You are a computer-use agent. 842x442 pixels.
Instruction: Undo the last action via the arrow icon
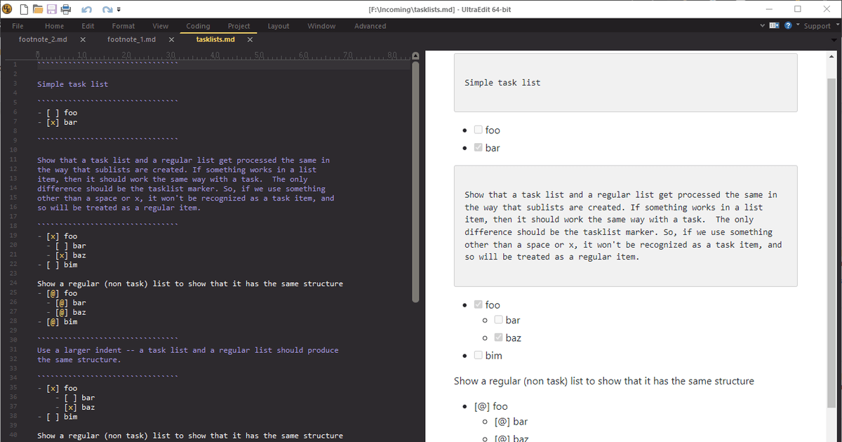(87, 9)
